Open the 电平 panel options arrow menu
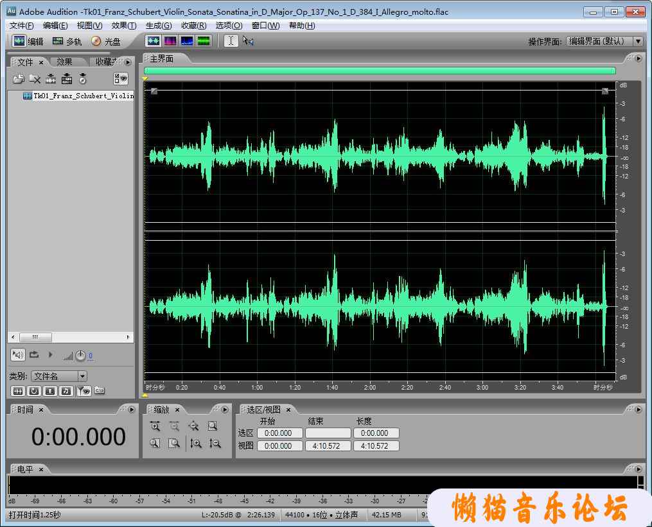 [x=638, y=469]
